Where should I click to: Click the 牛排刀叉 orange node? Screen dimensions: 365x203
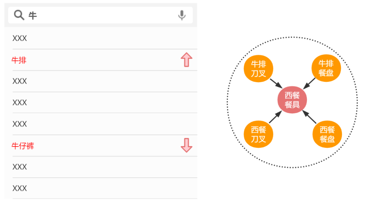(259, 68)
